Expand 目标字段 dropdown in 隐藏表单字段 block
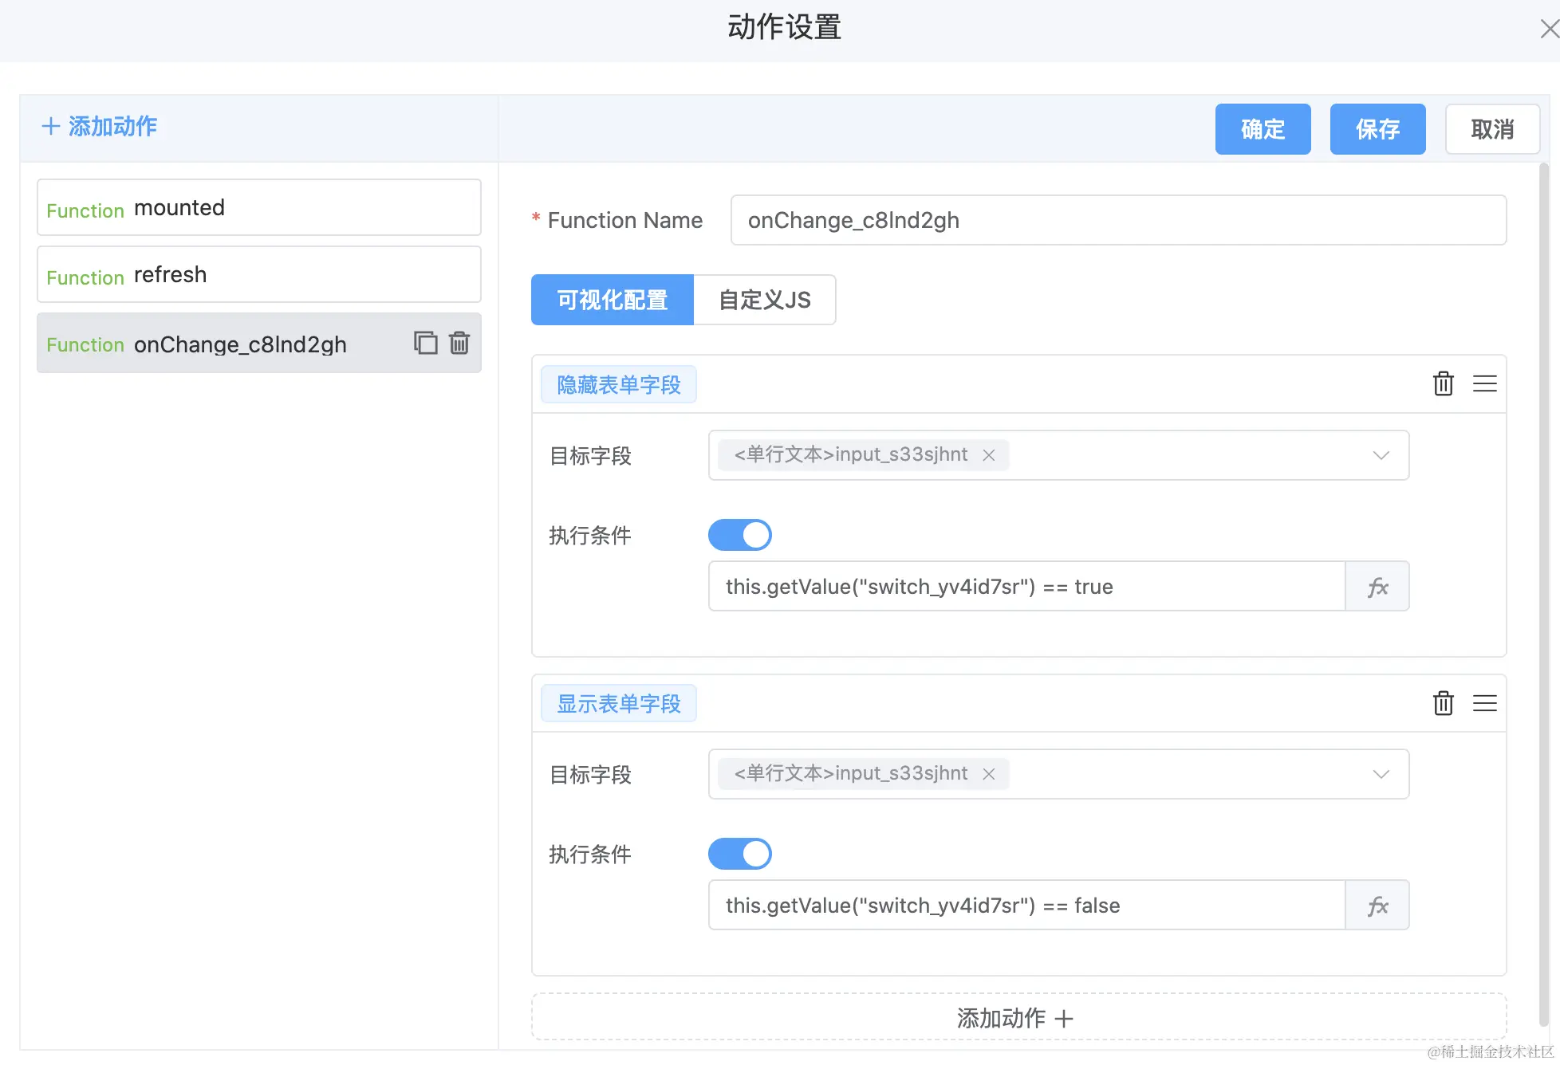 tap(1381, 455)
